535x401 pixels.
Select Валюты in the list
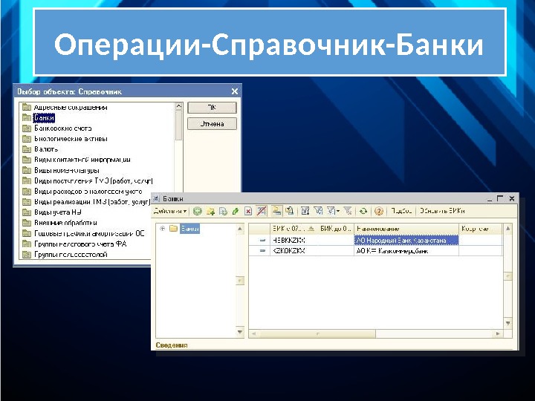point(46,149)
